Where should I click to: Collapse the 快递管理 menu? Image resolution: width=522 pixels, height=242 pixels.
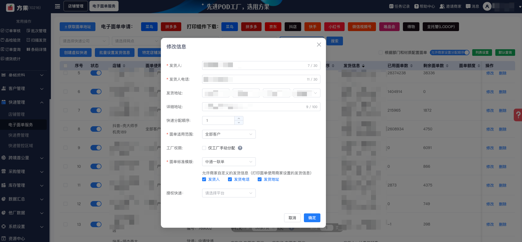point(23,102)
